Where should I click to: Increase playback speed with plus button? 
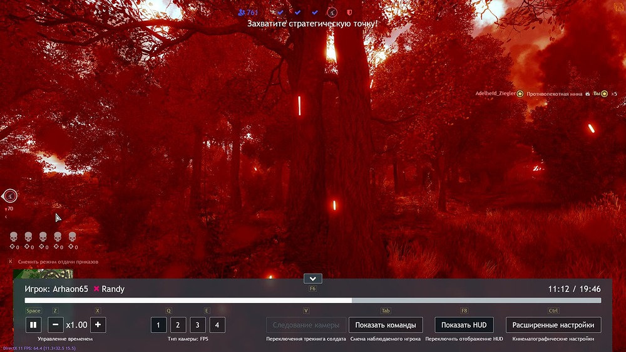(98, 325)
